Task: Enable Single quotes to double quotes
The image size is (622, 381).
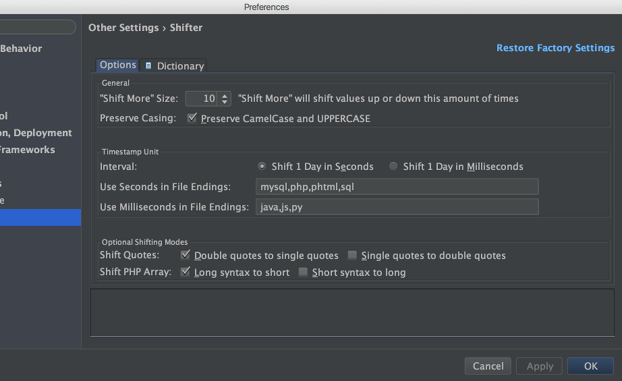Action: pos(352,255)
